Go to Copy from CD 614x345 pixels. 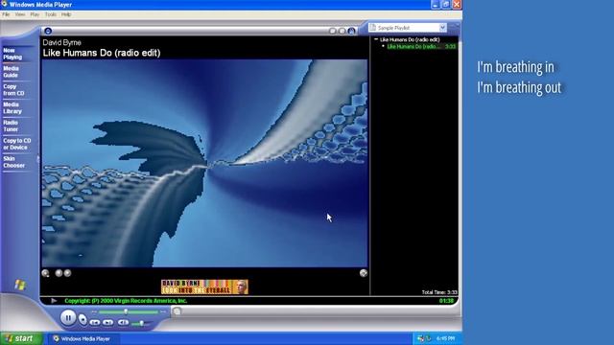13,90
